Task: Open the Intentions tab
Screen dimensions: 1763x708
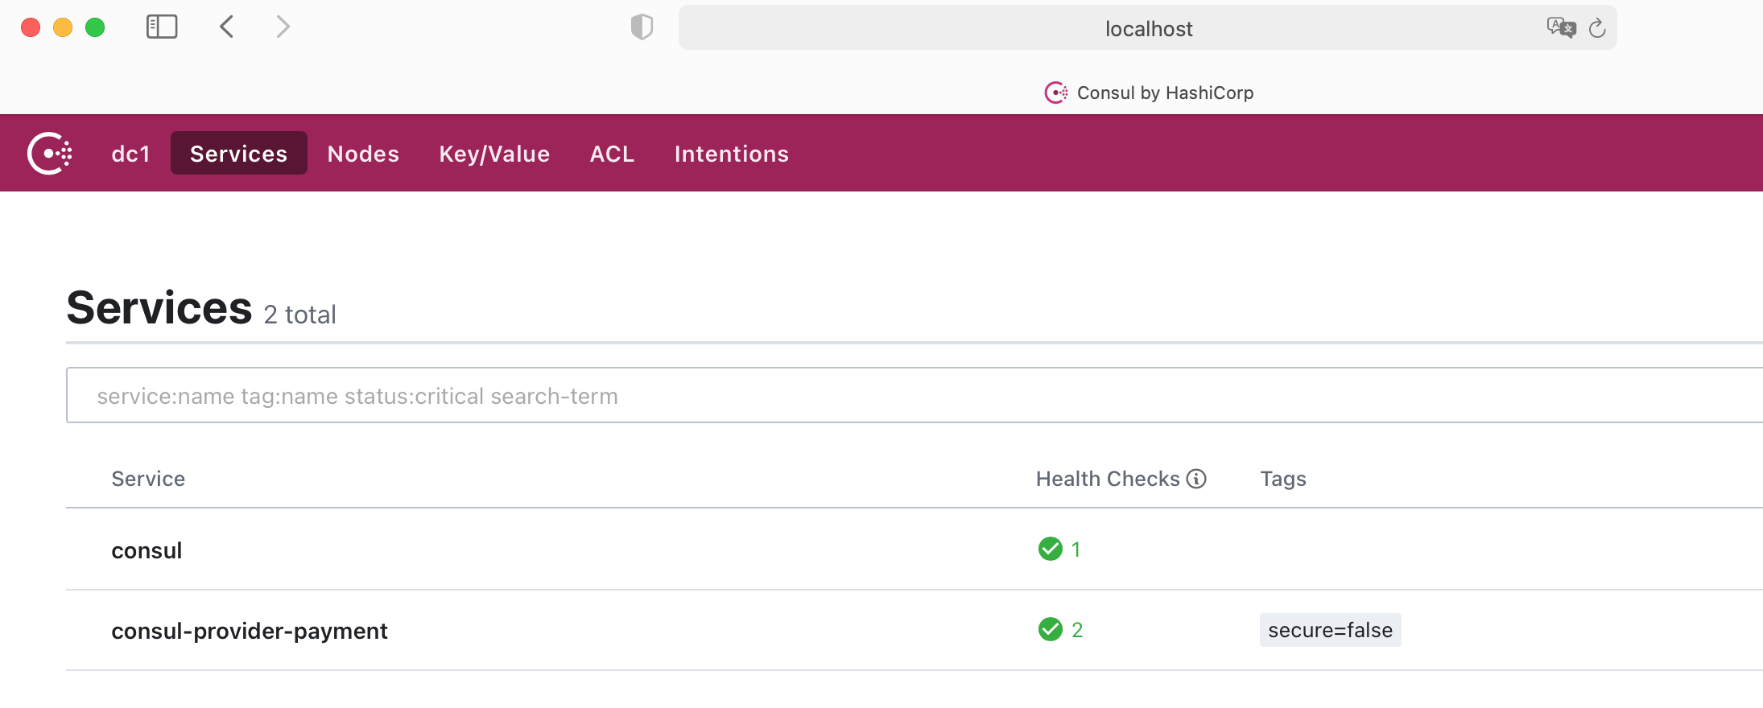Action: tap(731, 154)
